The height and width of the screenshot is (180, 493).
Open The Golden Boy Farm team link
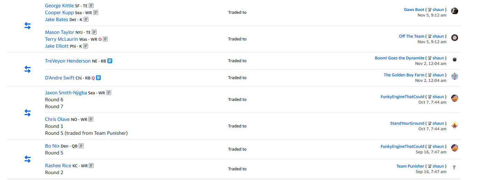[404, 75]
